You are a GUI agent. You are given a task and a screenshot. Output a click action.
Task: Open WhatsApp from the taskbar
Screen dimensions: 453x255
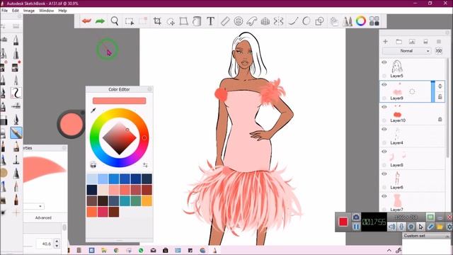click(141, 250)
